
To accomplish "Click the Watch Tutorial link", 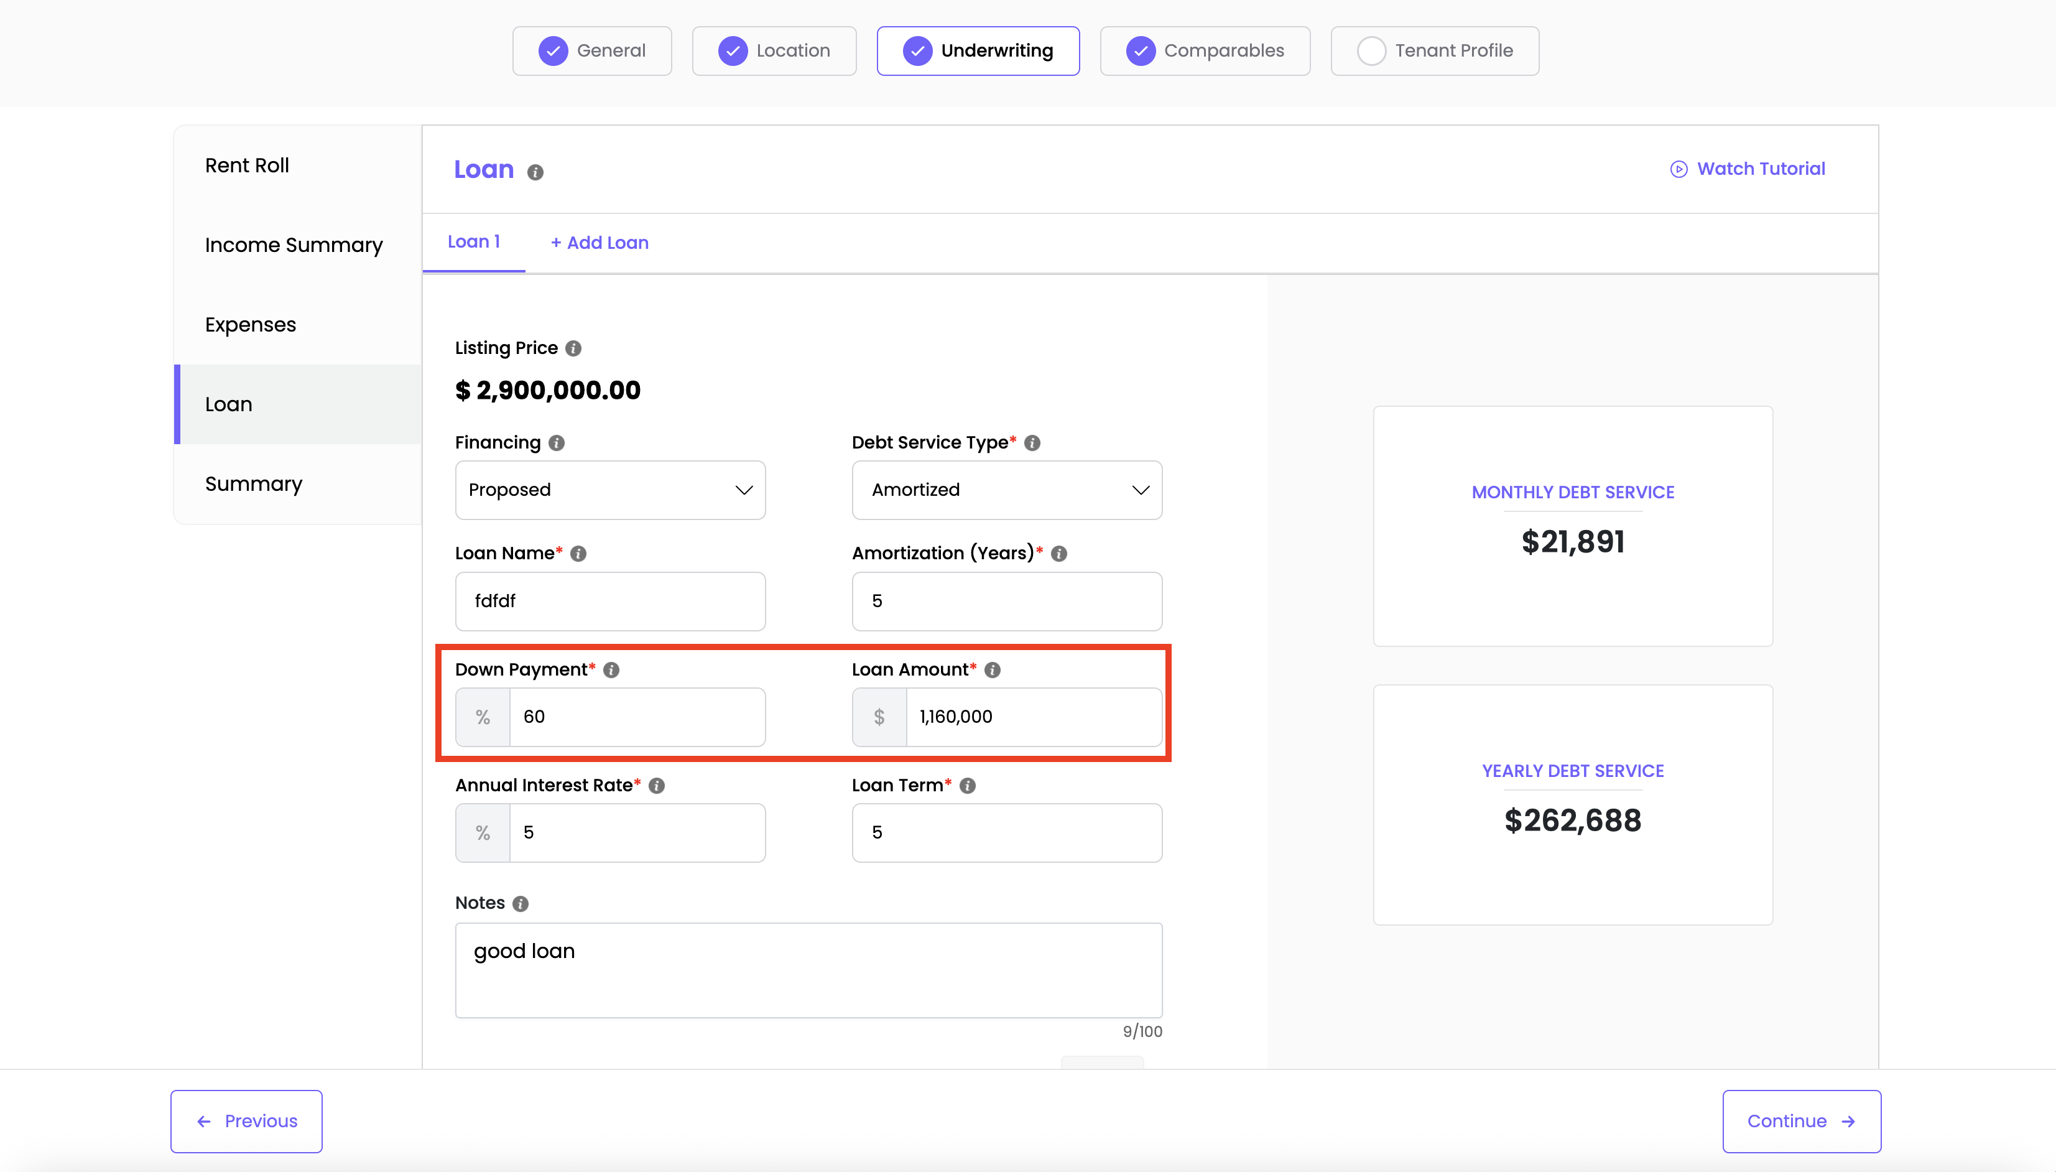I will point(1747,169).
